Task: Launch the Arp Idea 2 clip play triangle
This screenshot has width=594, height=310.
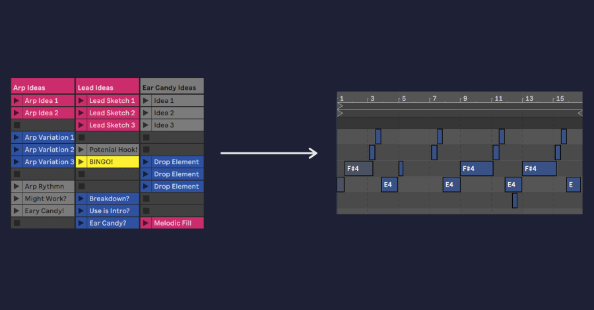Action: coord(16,113)
